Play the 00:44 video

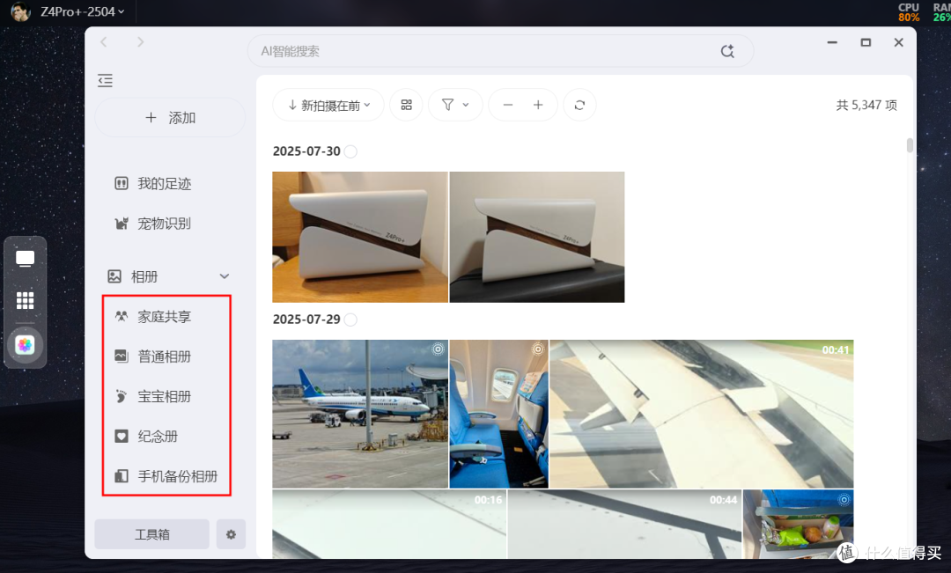pyautogui.click(x=624, y=525)
